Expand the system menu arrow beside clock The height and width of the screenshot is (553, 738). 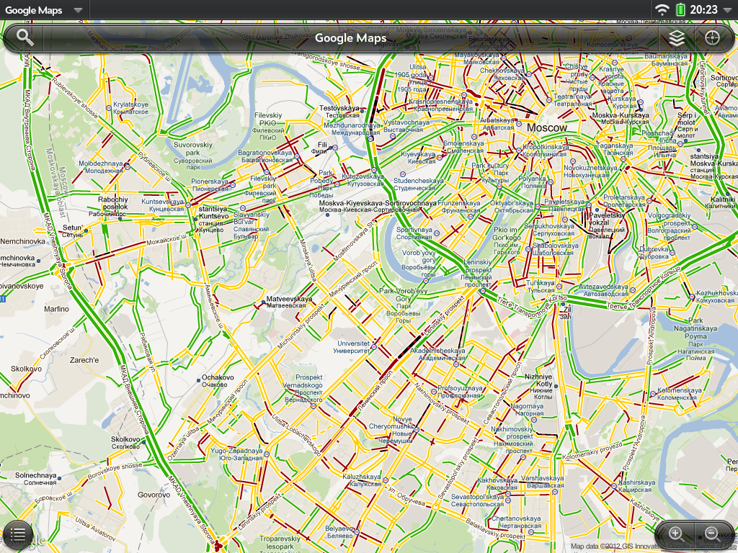(x=728, y=10)
